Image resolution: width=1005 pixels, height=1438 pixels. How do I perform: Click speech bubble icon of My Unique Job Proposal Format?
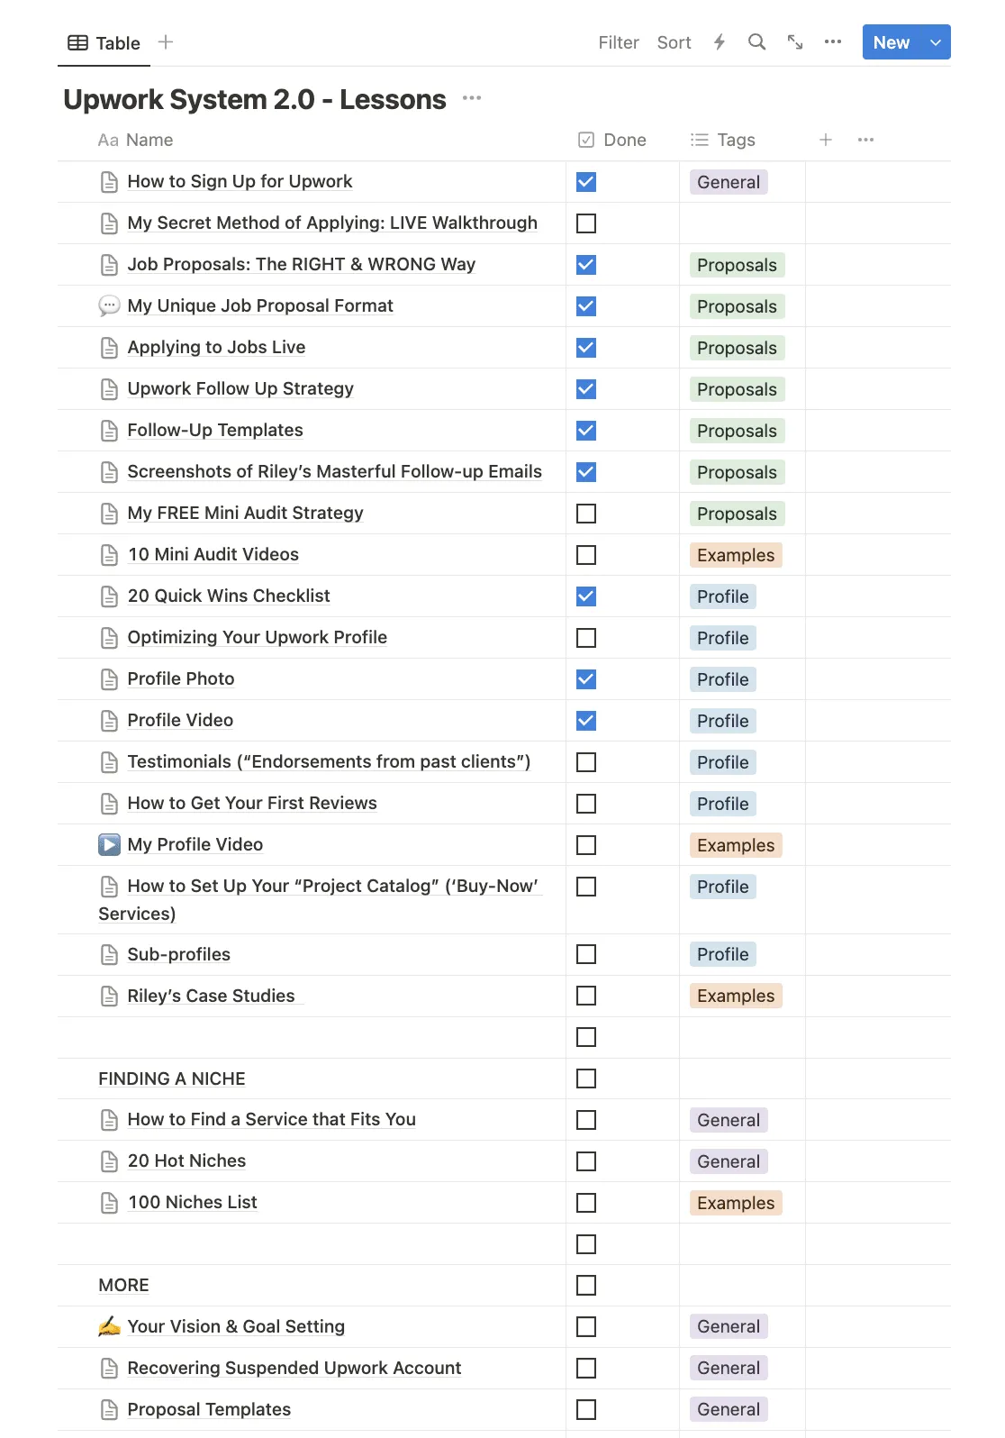pos(109,306)
